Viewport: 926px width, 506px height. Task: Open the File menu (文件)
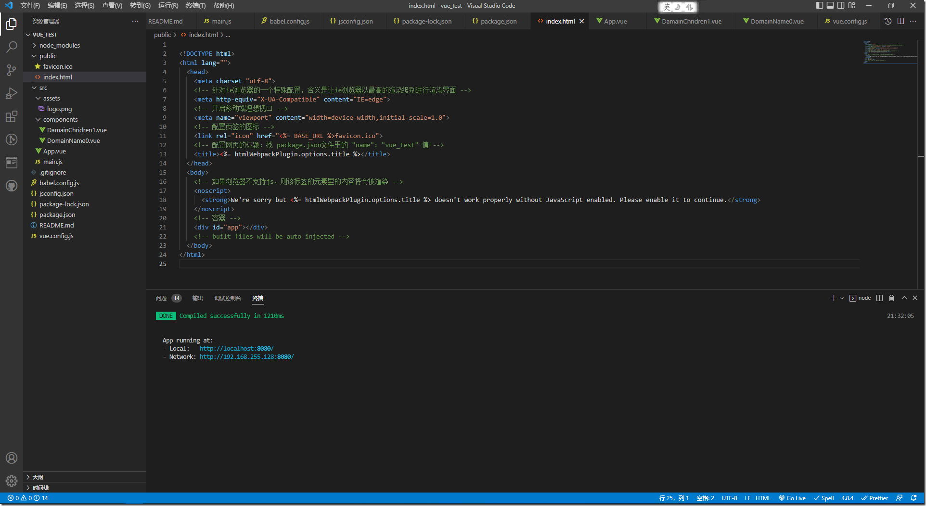pos(30,6)
